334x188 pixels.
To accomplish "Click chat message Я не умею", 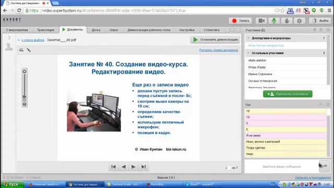I will click(x=285, y=135).
